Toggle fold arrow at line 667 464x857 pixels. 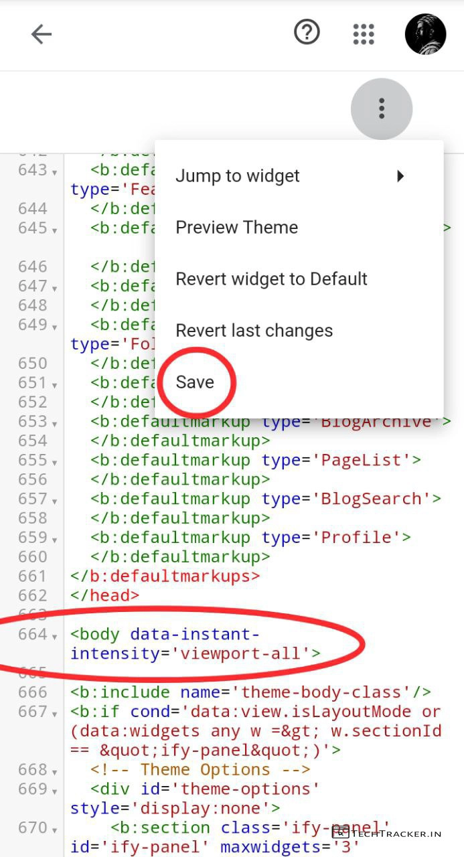click(54, 713)
